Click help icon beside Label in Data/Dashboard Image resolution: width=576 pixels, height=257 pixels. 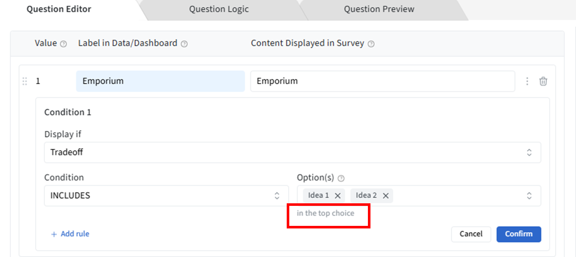point(184,44)
